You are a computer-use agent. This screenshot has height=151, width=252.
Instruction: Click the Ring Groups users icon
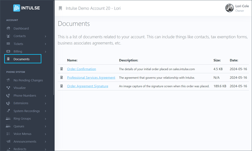click(x=8, y=119)
